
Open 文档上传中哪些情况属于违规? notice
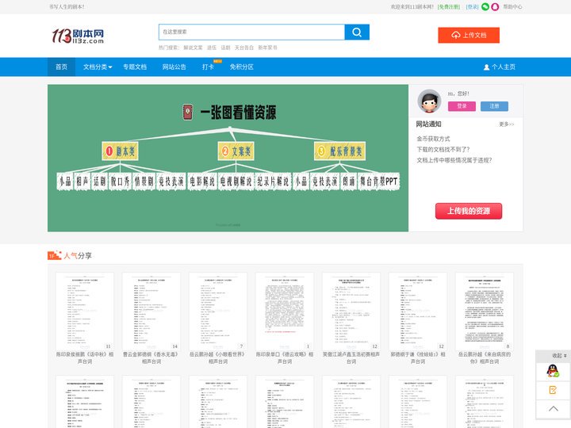[454, 160]
